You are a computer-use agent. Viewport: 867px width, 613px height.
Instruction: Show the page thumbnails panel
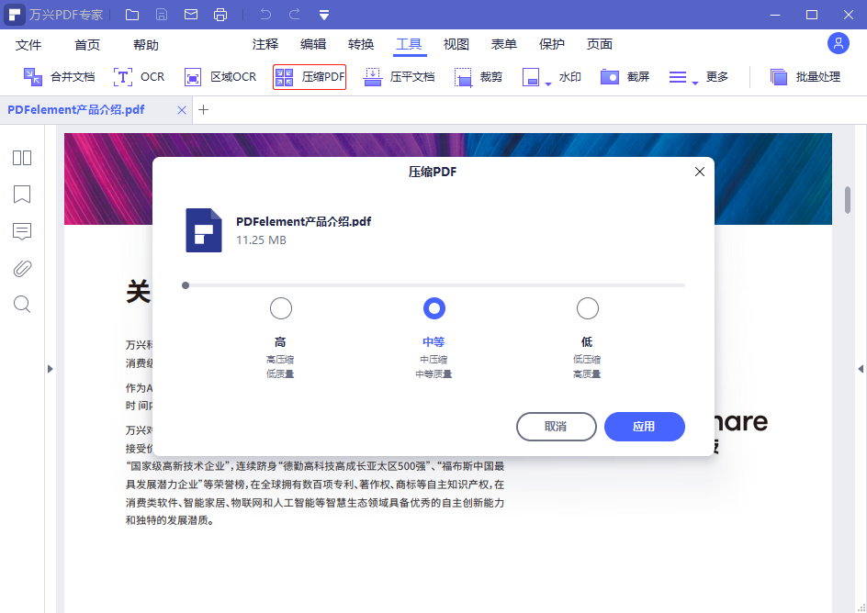21,158
